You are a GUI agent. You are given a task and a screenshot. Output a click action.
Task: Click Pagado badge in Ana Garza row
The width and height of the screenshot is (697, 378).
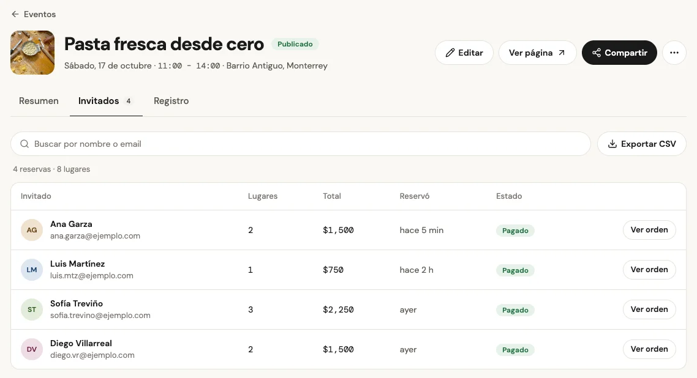[515, 231]
